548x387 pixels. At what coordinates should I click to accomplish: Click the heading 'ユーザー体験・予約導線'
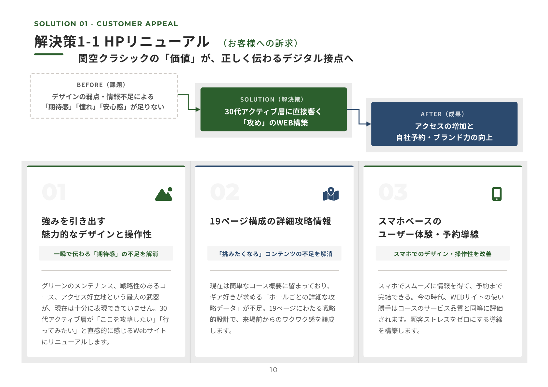point(428,234)
